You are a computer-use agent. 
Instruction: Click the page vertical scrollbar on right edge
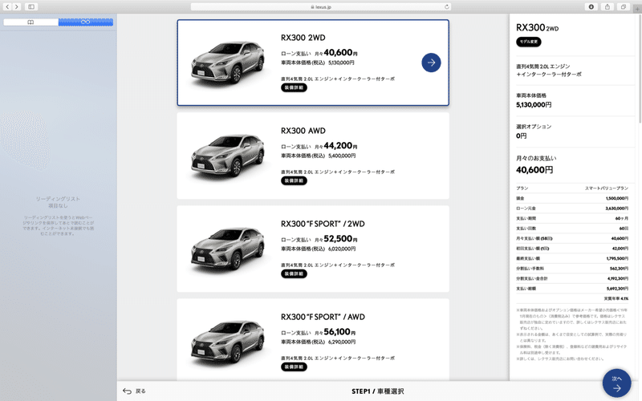640,70
